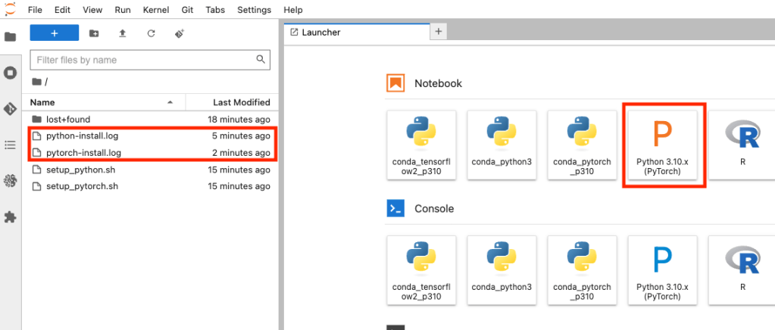Viewport: 775px width, 330px height.
Task: Open the lost+found folder
Action: point(67,120)
